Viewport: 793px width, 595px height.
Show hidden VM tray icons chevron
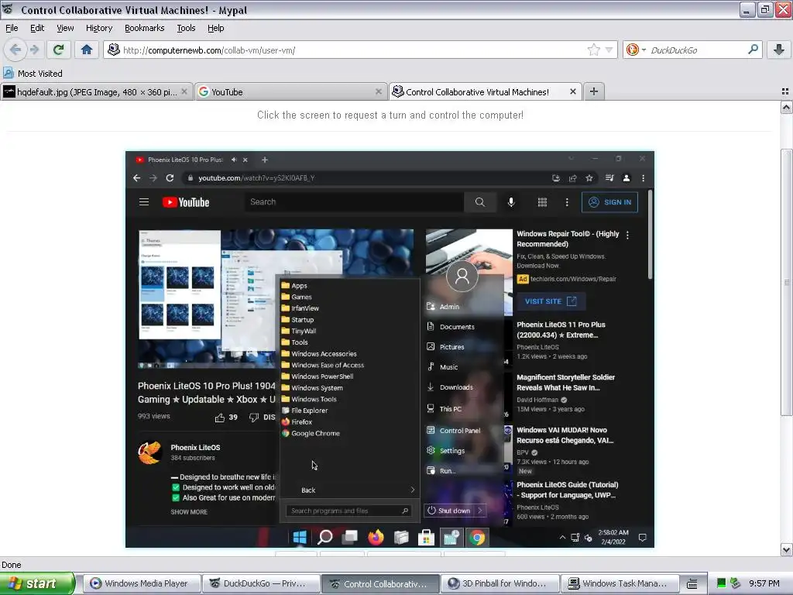562,538
